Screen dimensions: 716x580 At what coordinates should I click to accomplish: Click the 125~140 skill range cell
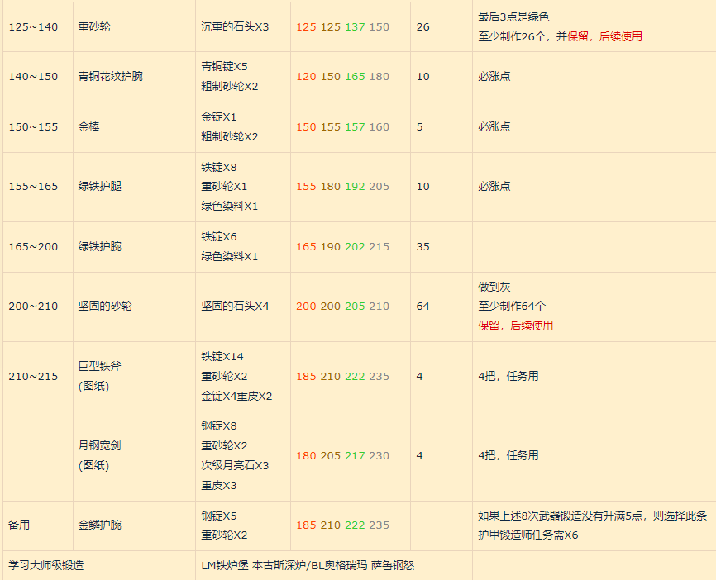(x=34, y=26)
